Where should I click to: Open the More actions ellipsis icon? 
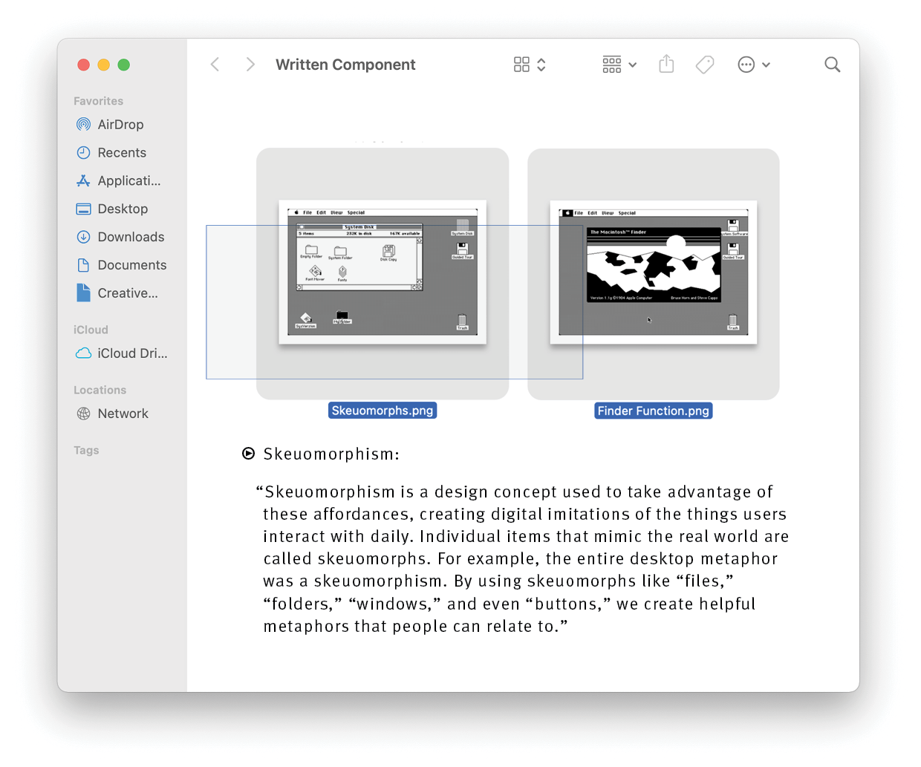tap(746, 65)
